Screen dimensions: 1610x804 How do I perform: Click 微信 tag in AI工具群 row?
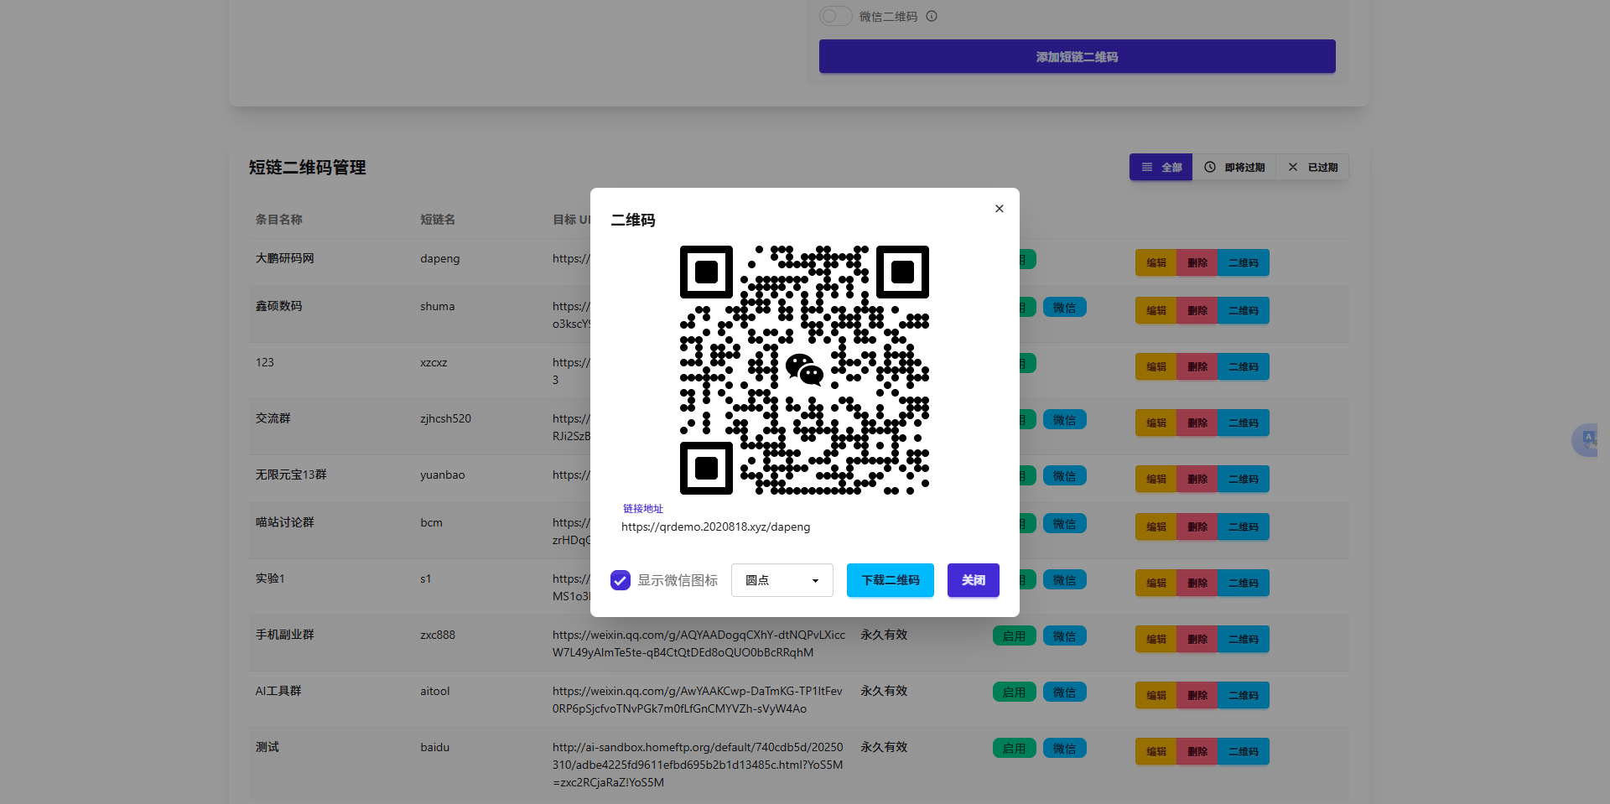click(1064, 692)
